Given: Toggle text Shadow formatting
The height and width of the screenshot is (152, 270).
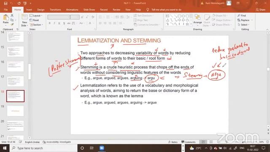Looking at the screenshot, I should pyautogui.click(x=64, y=23).
